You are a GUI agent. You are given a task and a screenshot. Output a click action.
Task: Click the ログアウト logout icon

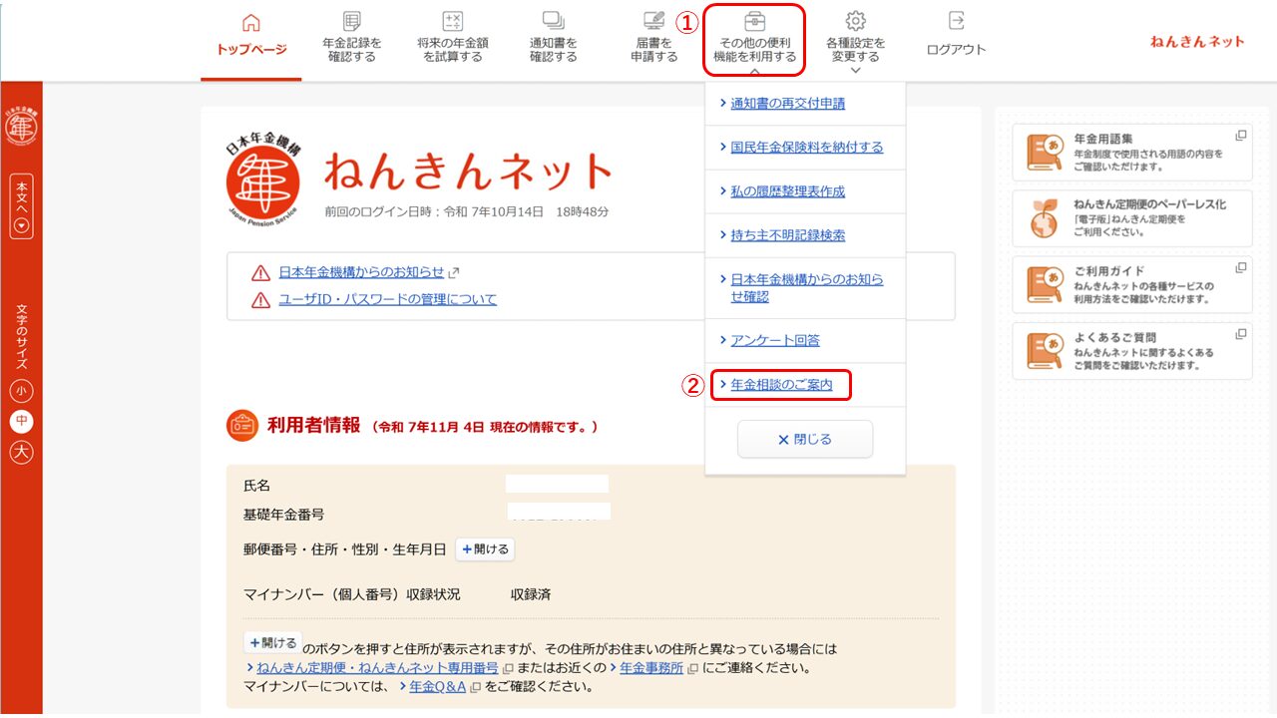coord(956,21)
